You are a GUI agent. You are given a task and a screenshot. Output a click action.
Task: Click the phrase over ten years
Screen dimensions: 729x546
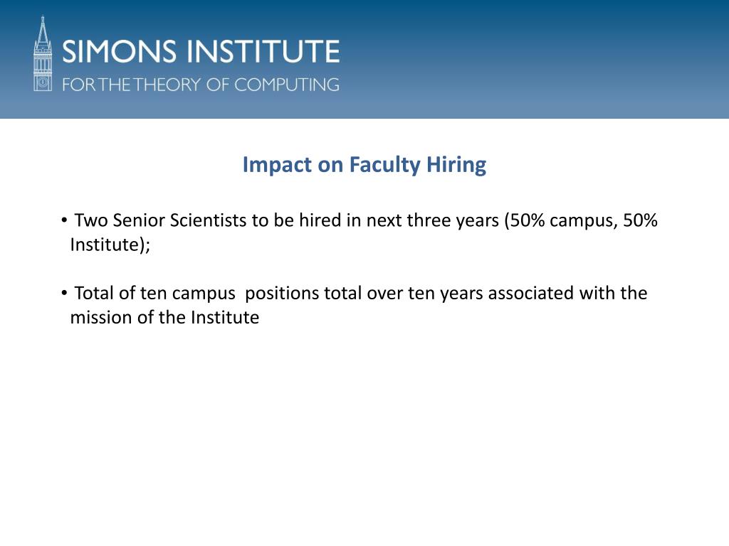pos(424,294)
